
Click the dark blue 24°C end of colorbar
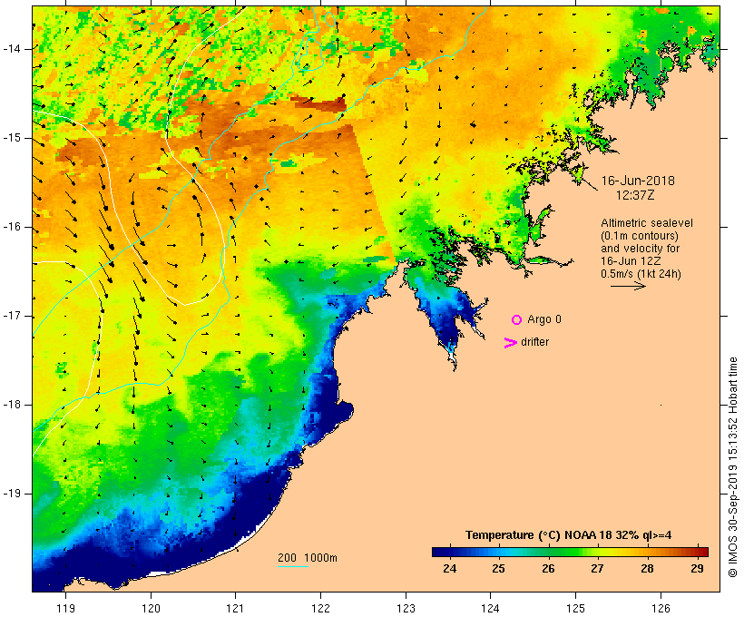[437, 552]
